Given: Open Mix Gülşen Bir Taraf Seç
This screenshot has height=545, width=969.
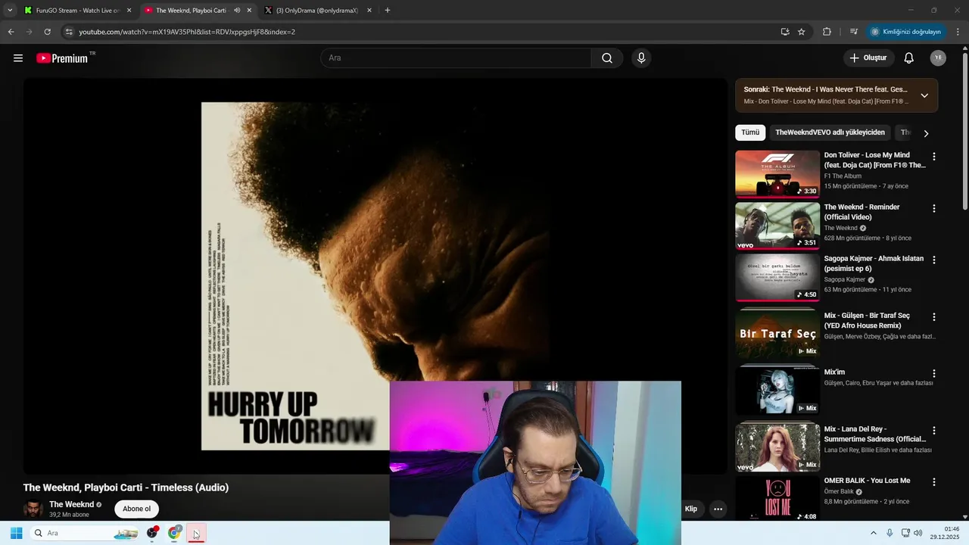Looking at the screenshot, I should pyautogui.click(x=777, y=334).
